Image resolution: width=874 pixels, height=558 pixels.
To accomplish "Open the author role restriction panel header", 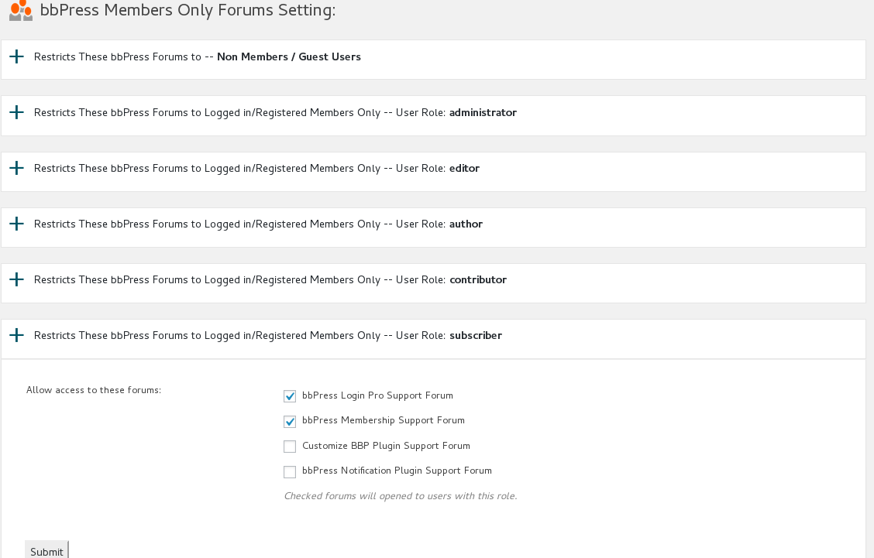I will [258, 224].
